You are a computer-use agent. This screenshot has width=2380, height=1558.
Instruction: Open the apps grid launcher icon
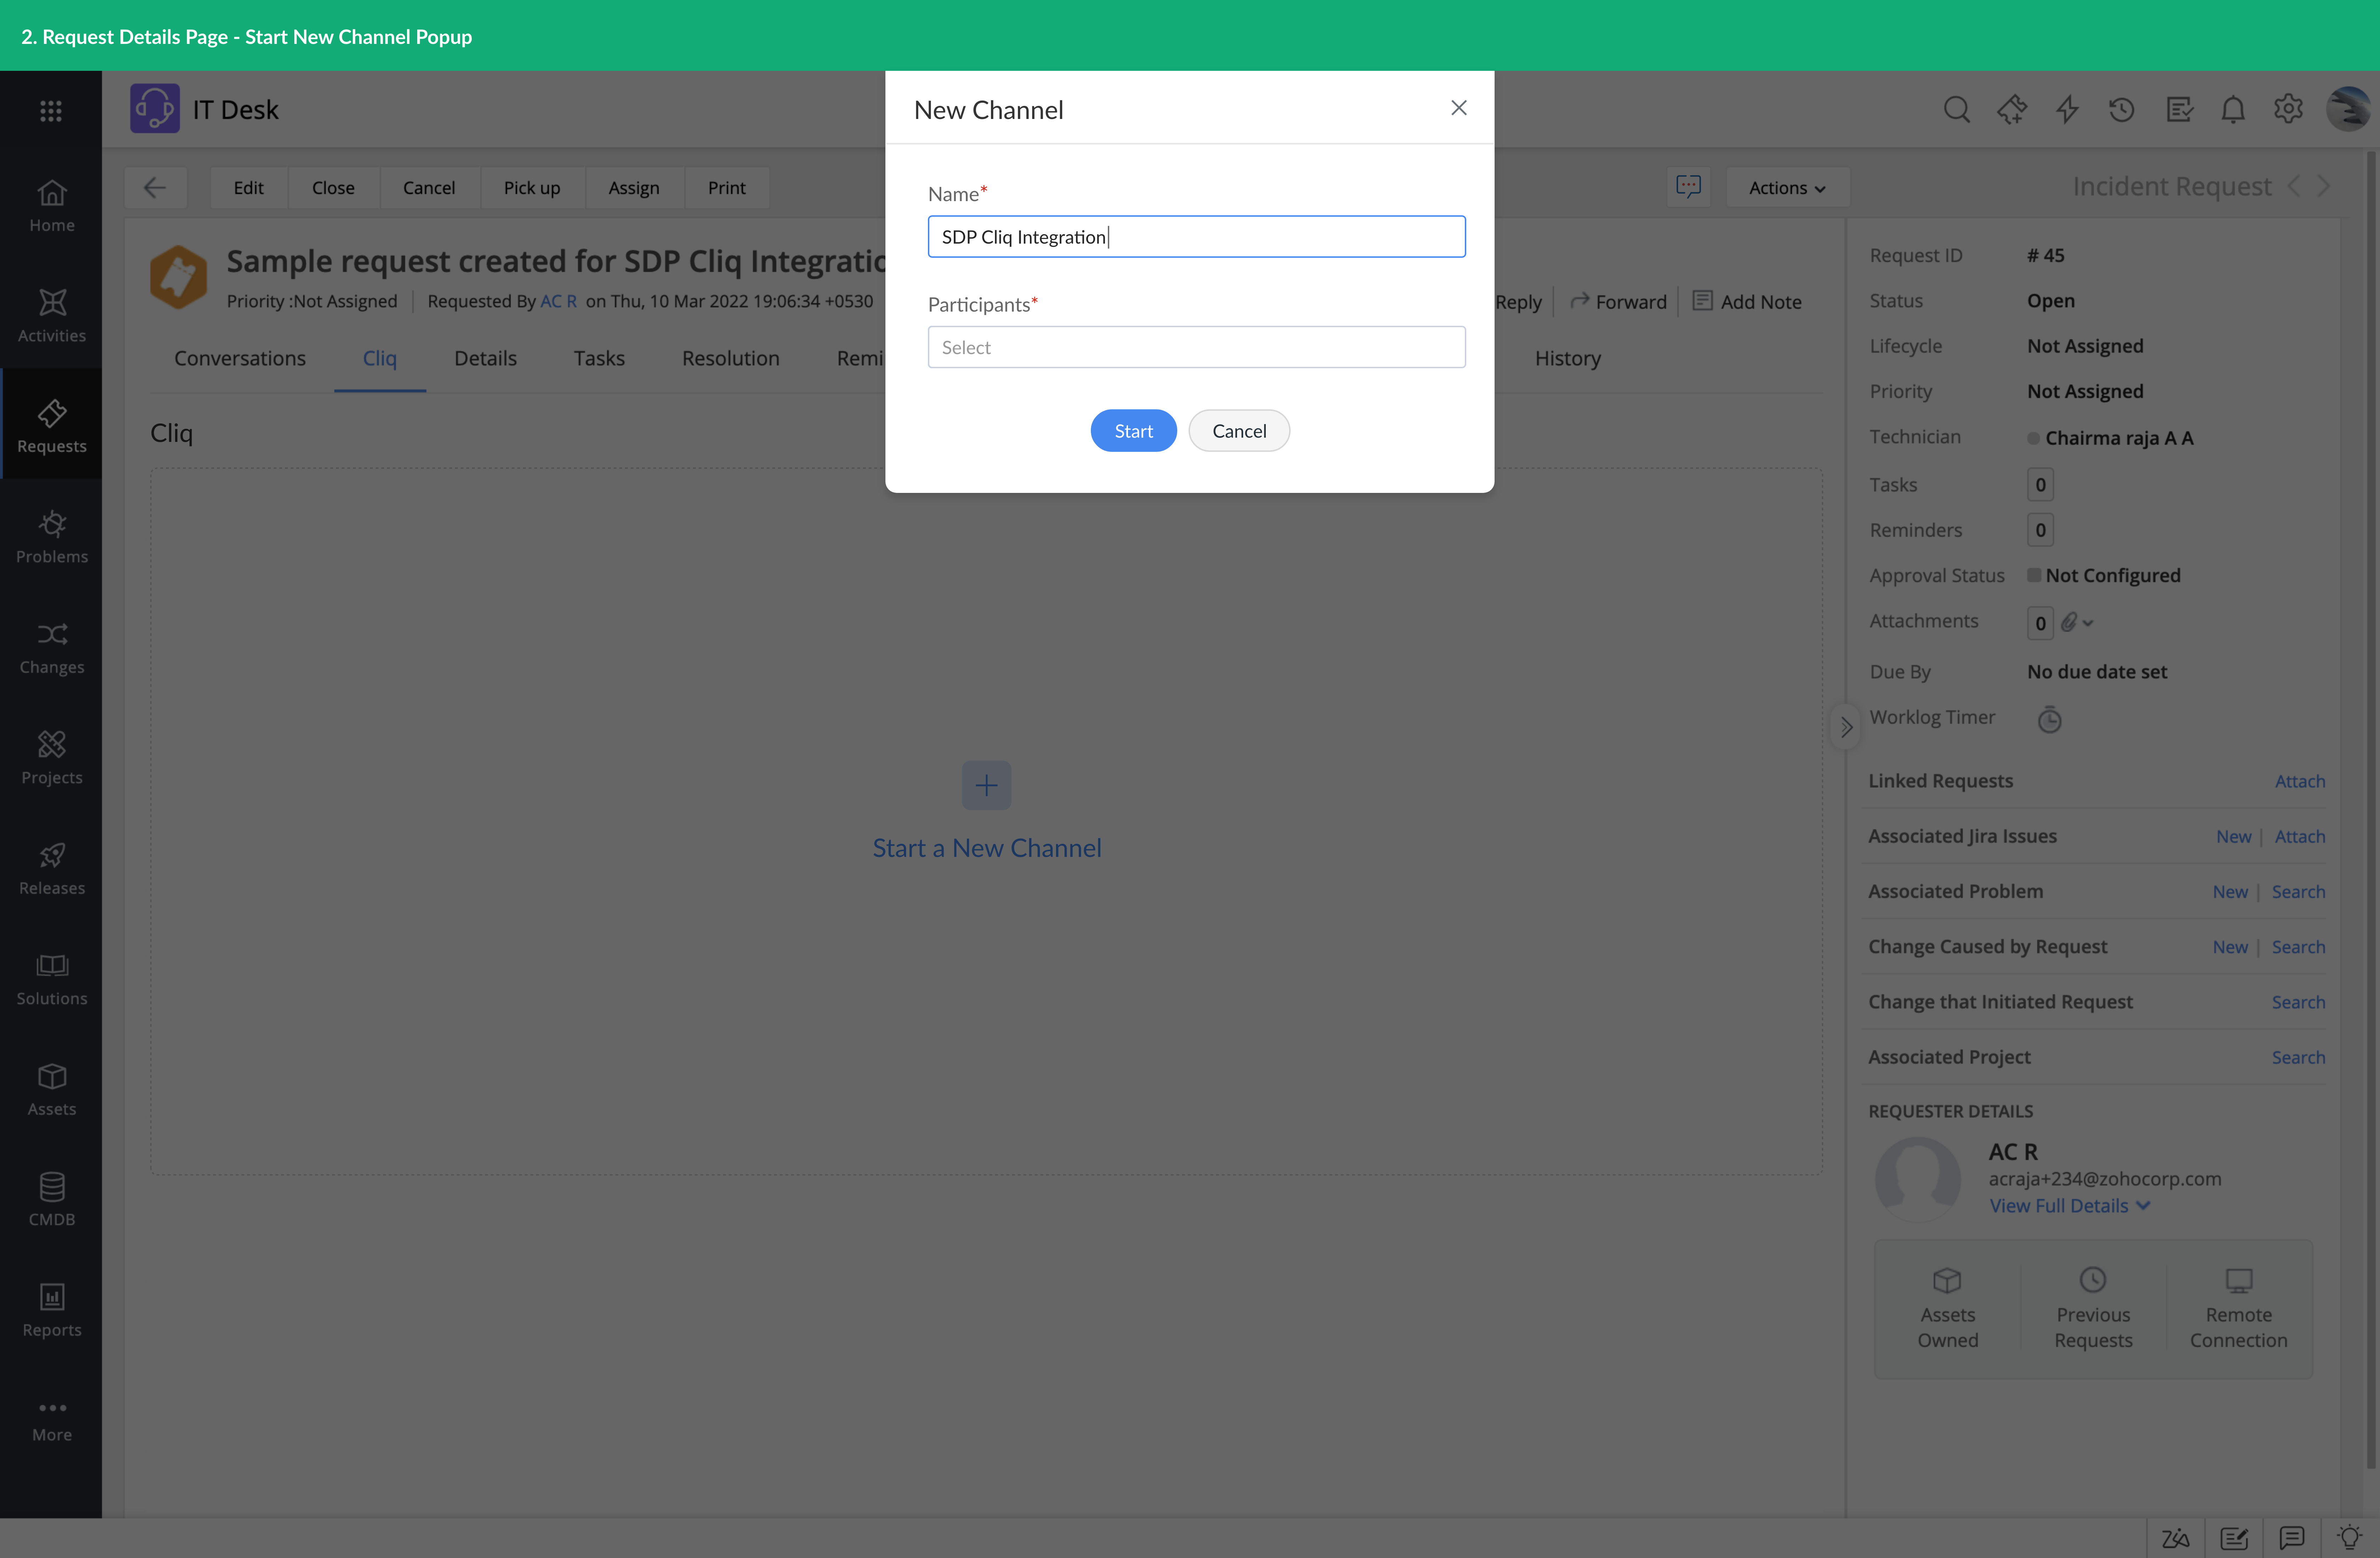pos(51,111)
